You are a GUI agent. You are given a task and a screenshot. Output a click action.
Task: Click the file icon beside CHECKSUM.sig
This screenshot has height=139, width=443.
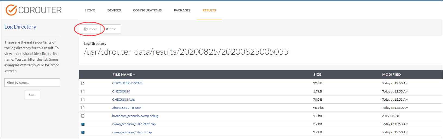coord(83,100)
